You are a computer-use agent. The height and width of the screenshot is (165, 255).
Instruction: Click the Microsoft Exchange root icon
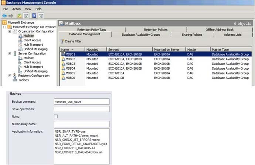tap(4, 22)
